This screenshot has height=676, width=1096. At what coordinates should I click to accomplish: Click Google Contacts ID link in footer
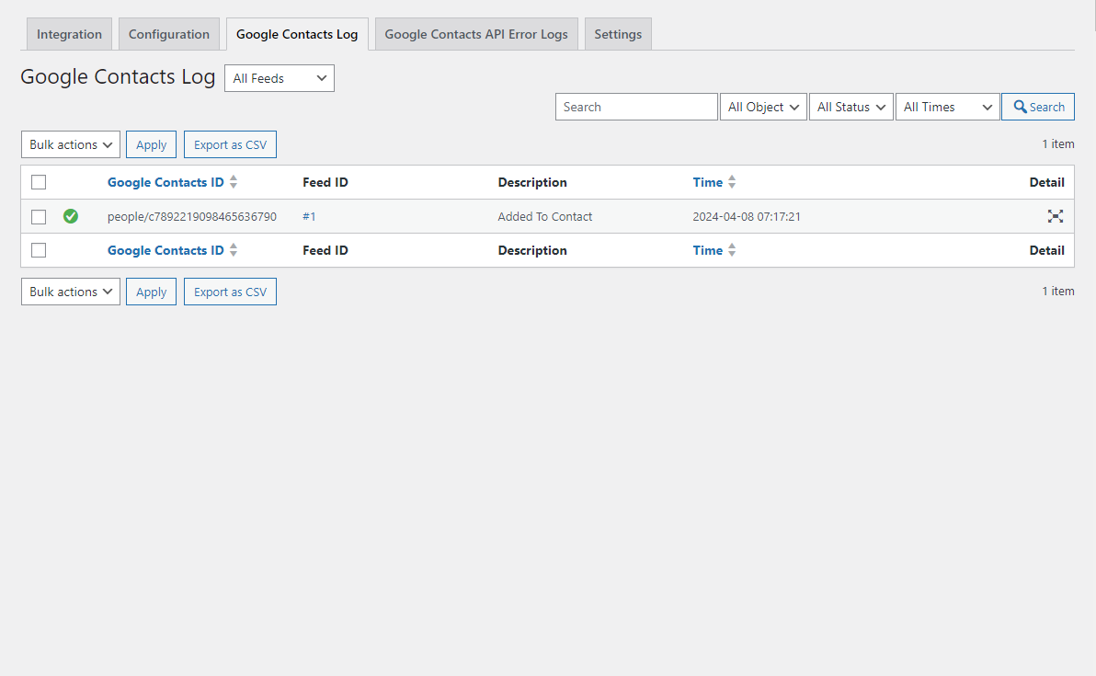tap(166, 250)
